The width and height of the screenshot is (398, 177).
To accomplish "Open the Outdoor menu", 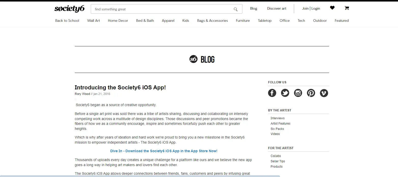I will pos(320,21).
